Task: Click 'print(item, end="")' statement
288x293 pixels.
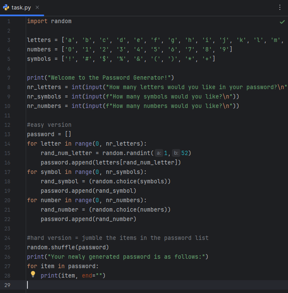Action: (x=73, y=275)
